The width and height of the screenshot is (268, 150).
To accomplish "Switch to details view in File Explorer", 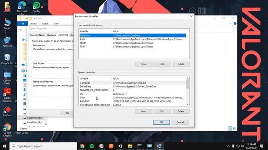I will 230,129.
